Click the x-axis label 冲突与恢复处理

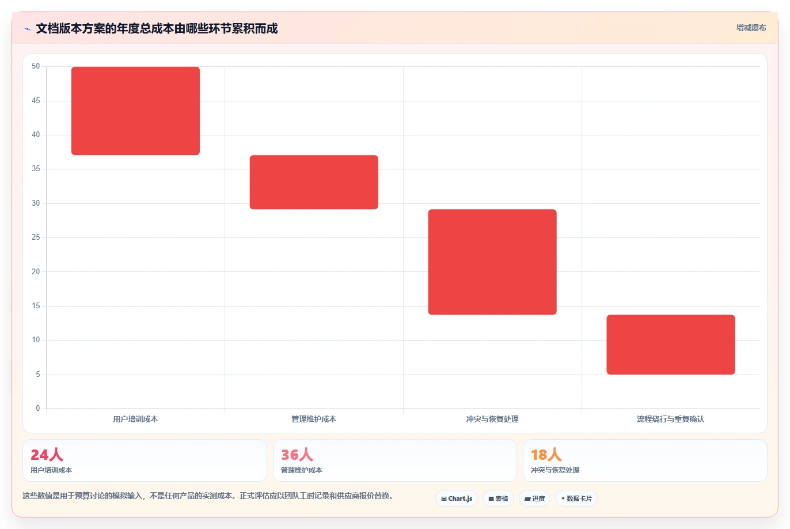492,419
